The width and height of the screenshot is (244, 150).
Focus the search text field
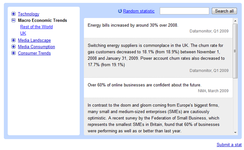(x=184, y=11)
